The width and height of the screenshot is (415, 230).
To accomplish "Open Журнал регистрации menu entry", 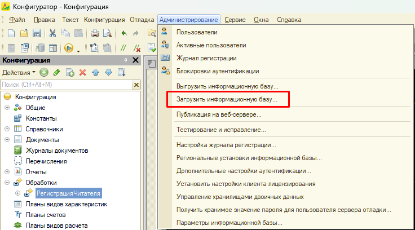I will tap(206, 57).
